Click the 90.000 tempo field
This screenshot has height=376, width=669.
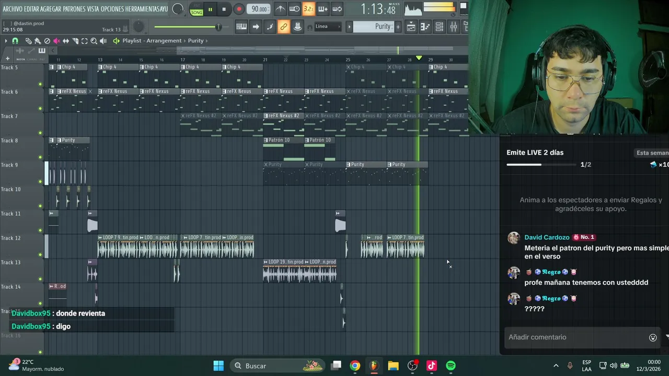tap(259, 9)
